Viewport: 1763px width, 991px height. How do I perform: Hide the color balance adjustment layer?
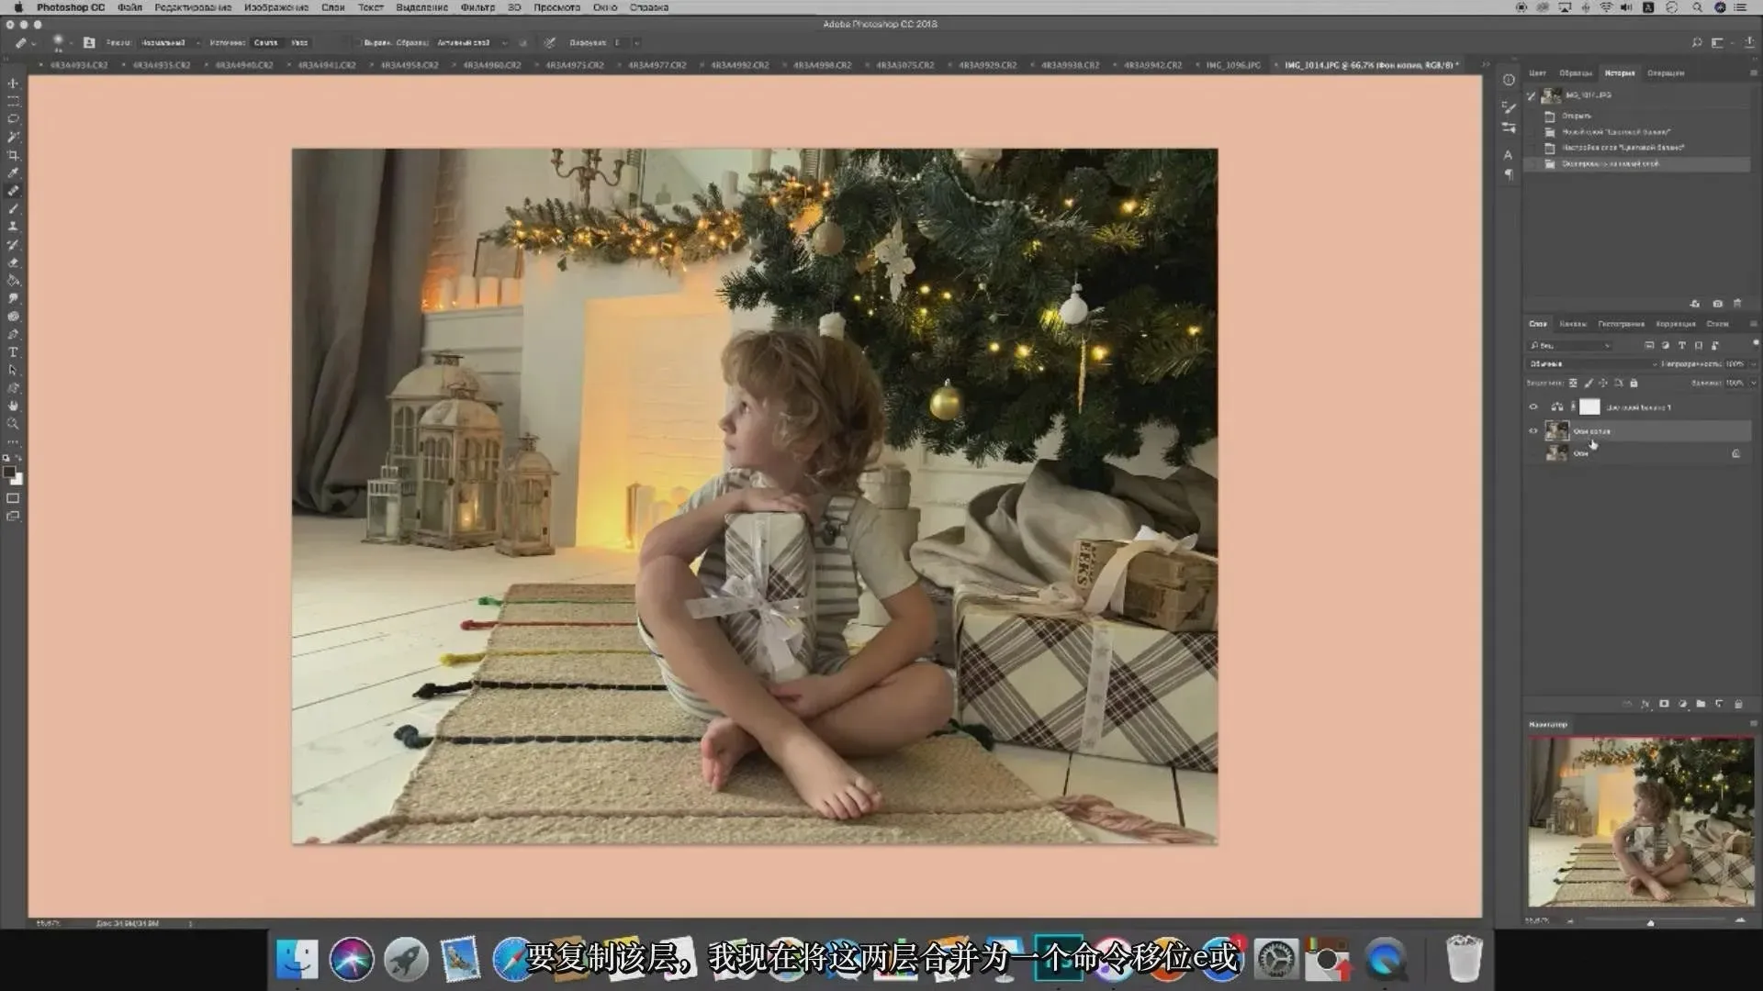coord(1533,406)
